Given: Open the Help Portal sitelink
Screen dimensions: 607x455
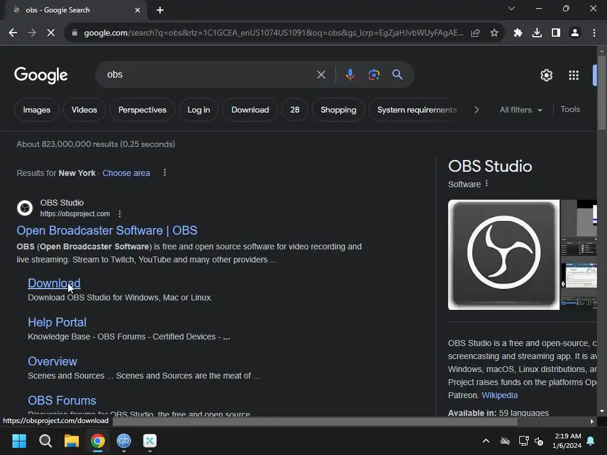Looking at the screenshot, I should [57, 322].
